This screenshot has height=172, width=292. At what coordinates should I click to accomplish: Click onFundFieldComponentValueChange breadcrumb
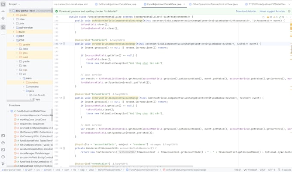click(185, 170)
